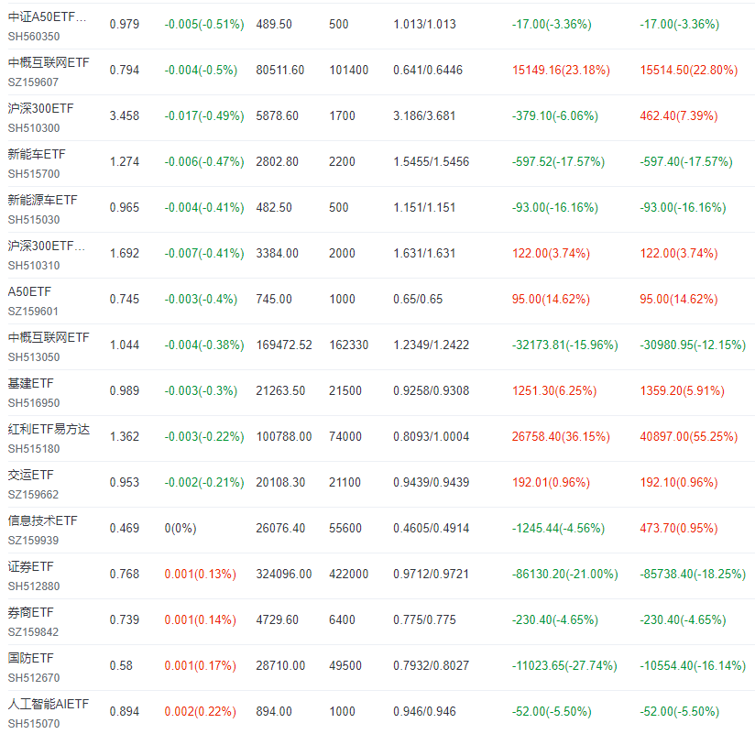This screenshot has height=734, width=755.
Task: Click cumulative 462.40(7.39%) of SH510300
Action: tap(678, 115)
